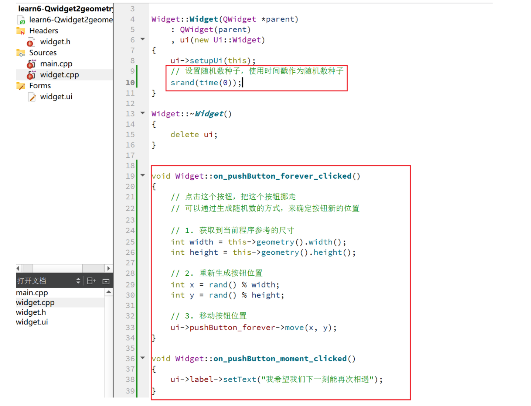Screen dimensions: 531x406
Task: Click the widget.h file icon in Headers
Action: pos(31,42)
